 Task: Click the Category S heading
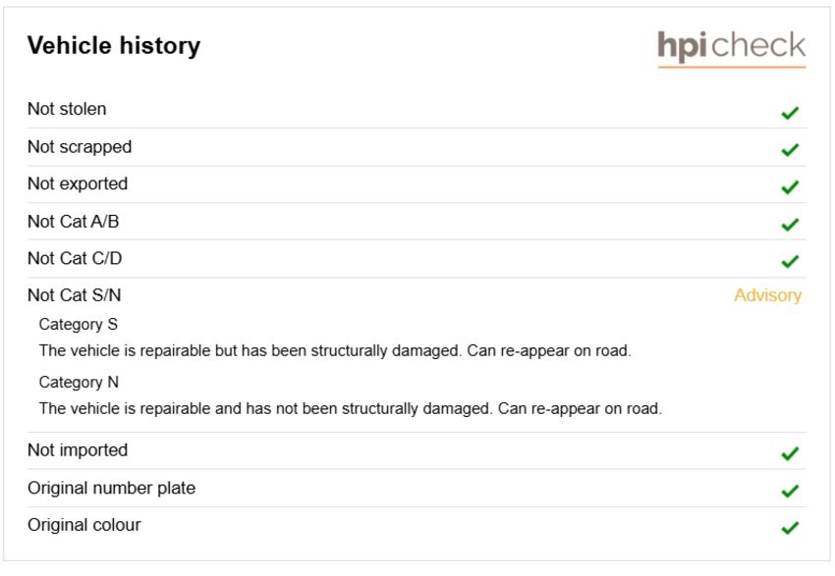tap(79, 325)
